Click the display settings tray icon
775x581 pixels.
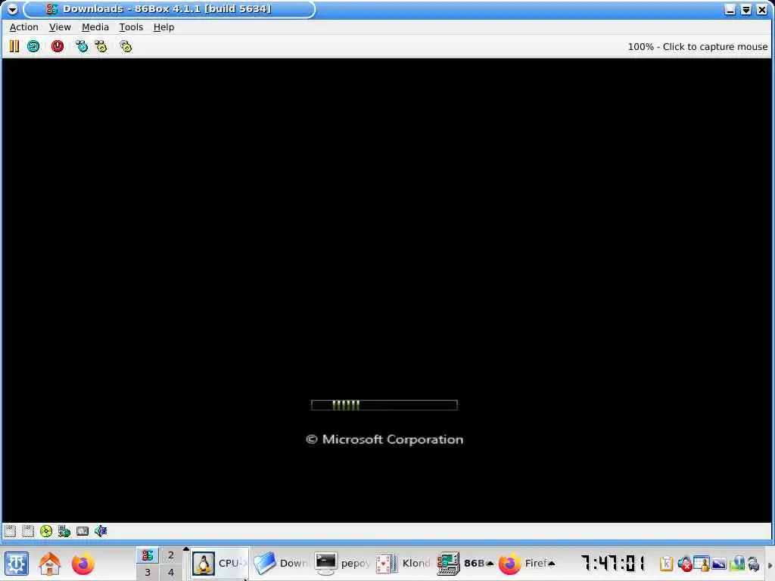pos(719,564)
